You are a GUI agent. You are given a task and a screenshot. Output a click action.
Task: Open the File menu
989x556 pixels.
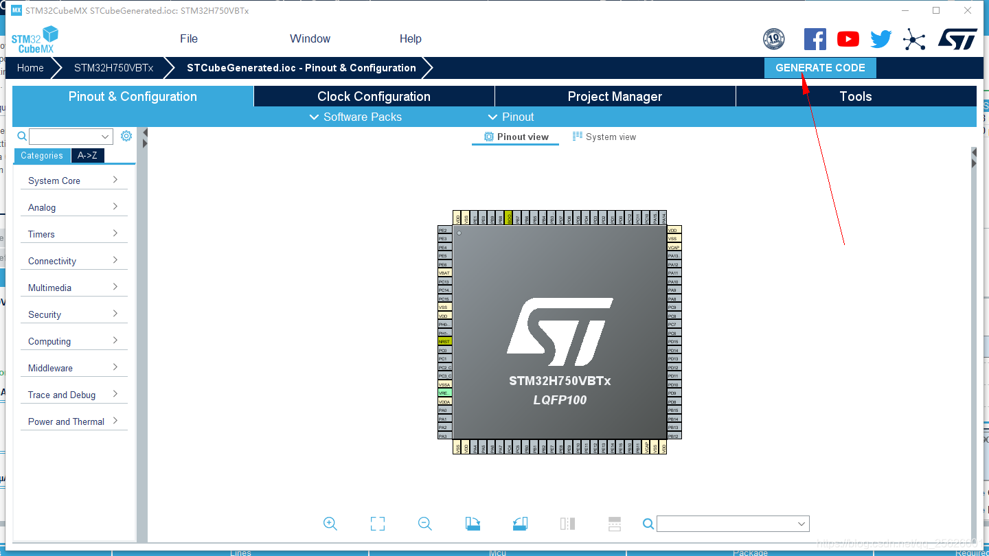point(189,38)
